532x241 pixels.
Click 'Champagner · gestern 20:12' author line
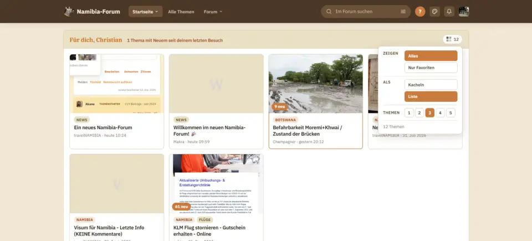pyautogui.click(x=298, y=141)
